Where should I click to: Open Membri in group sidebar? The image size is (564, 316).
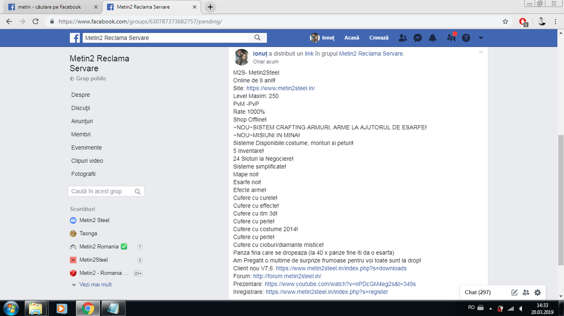[81, 134]
